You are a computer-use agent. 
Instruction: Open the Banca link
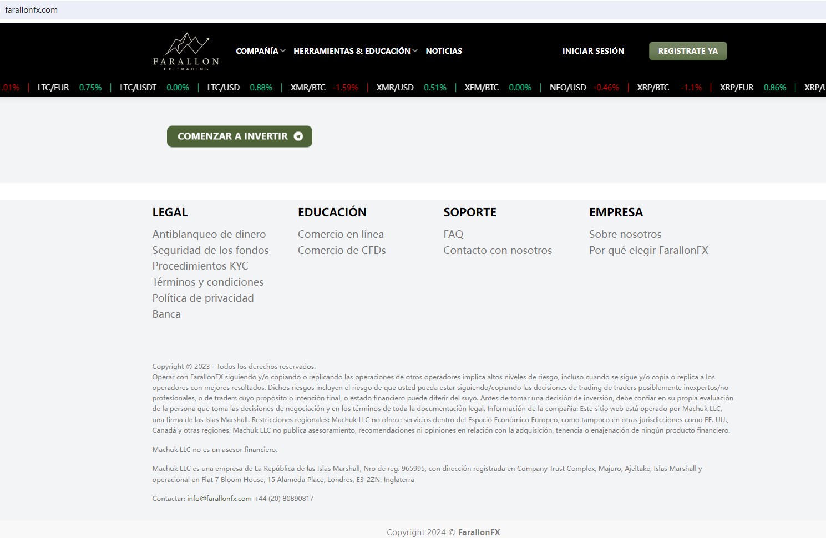(x=166, y=314)
